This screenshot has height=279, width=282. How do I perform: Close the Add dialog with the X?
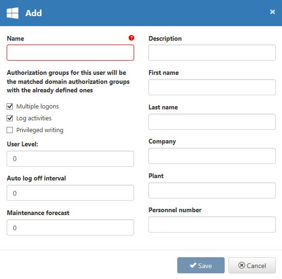pos(273,12)
